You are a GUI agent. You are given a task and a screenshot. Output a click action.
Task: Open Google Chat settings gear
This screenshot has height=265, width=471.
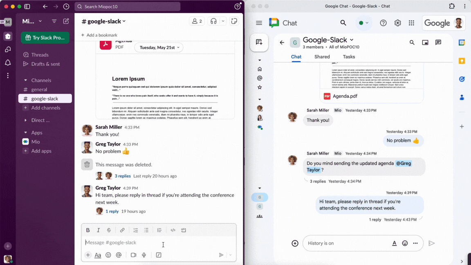click(398, 23)
